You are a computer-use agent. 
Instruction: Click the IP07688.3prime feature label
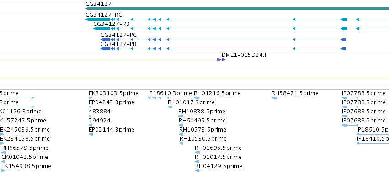(x=364, y=120)
